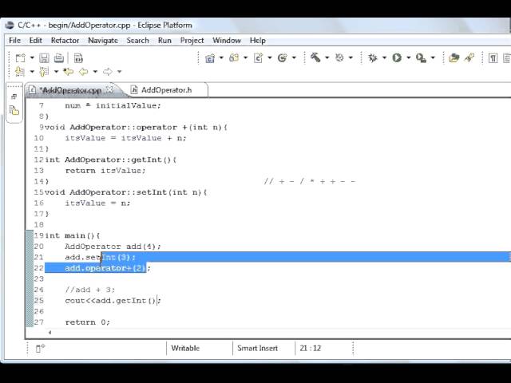Click the New file toolbar icon
This screenshot has height=383, width=511.
(21, 58)
